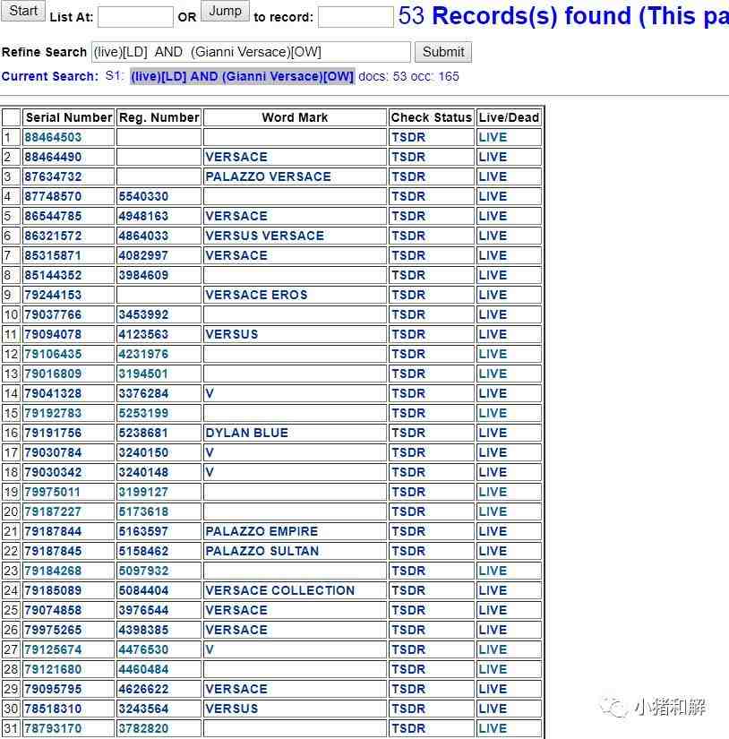This screenshot has height=739, width=729.
Task: Open the DYLAN BLUE word mark
Action: coord(247,433)
